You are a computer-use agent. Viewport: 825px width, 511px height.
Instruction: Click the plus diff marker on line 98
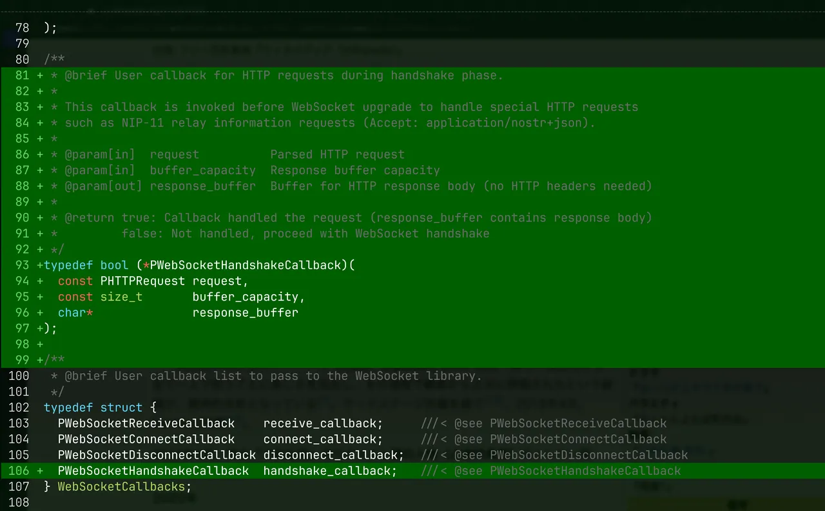click(40, 345)
